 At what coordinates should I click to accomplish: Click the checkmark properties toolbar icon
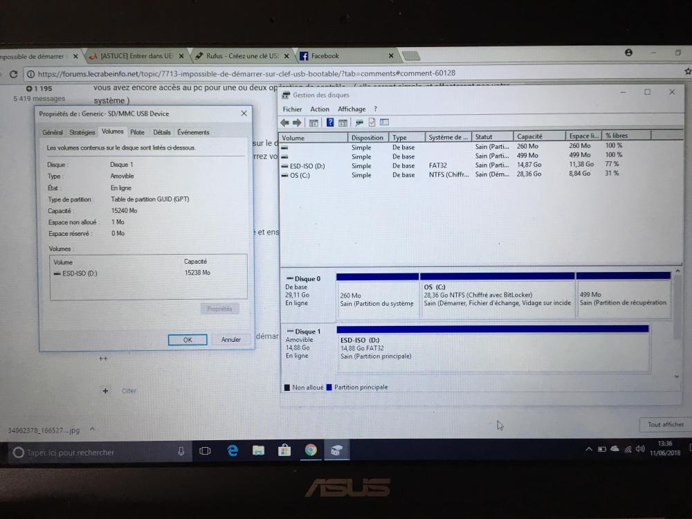pyautogui.click(x=372, y=122)
